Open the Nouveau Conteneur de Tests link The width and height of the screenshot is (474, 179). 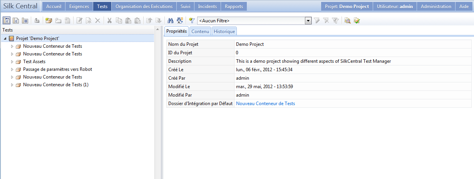tap(265, 104)
